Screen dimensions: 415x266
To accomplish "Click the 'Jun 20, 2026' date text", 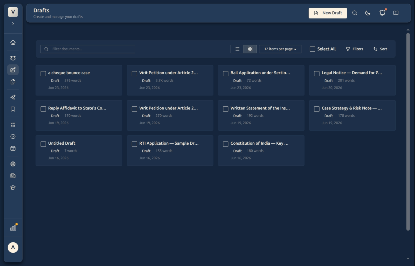I will coord(332,88).
